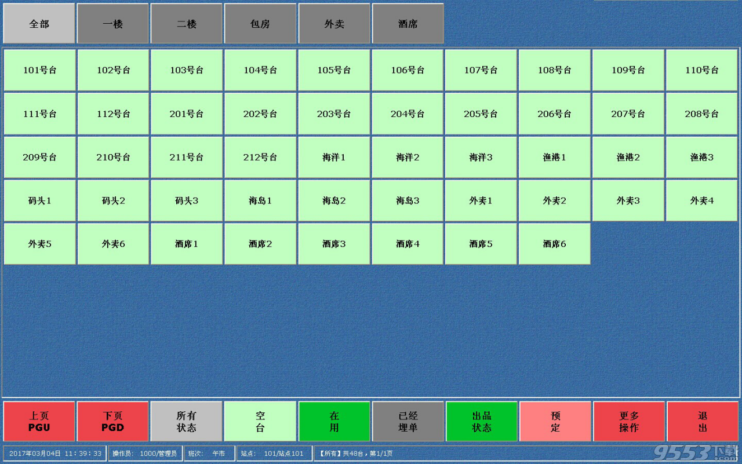The image size is (742, 464).
Task: Open table 101号台
Action: (x=39, y=70)
